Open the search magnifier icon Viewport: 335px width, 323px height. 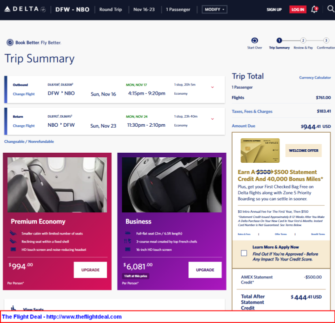(330, 9)
